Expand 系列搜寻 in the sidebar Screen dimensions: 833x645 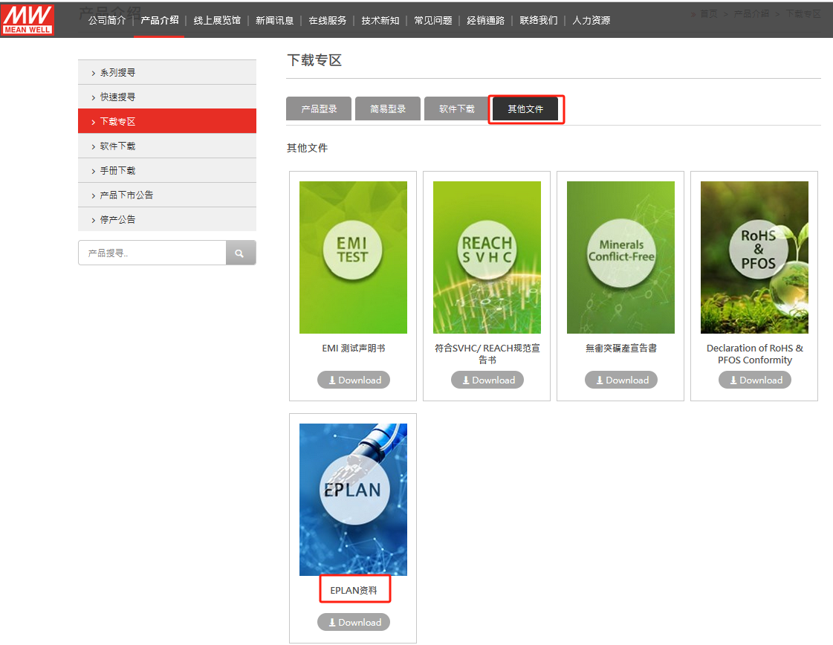point(166,73)
